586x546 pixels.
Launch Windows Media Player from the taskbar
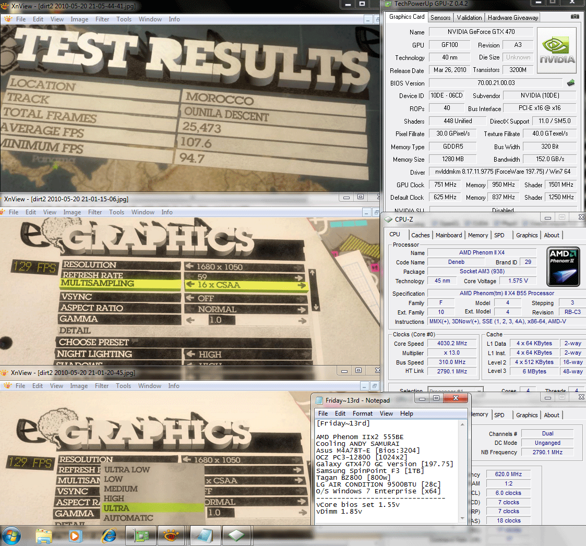(75, 536)
